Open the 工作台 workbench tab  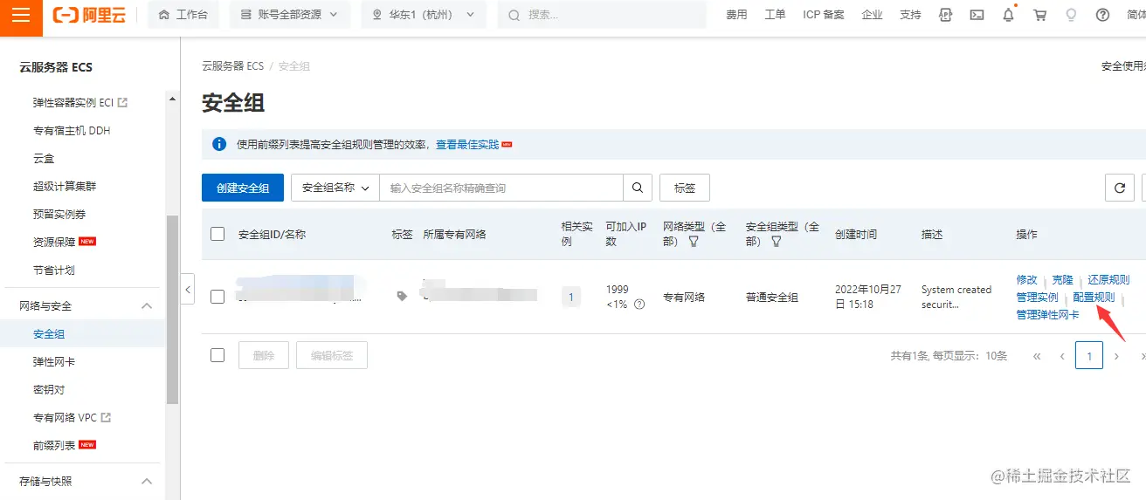[183, 15]
